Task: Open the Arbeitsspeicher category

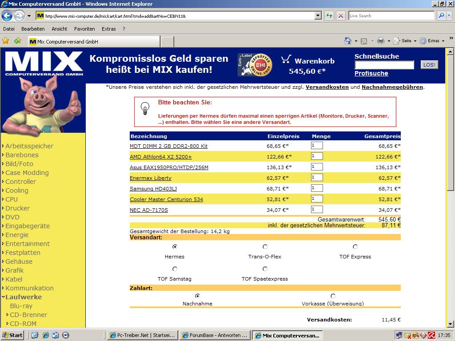Action: [x=29, y=146]
